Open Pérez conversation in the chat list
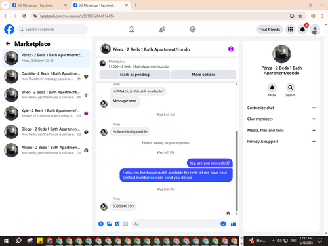 (x=46, y=58)
